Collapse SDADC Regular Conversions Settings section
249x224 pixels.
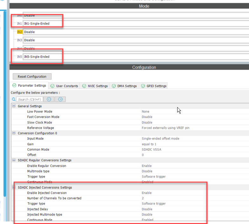point(14,160)
